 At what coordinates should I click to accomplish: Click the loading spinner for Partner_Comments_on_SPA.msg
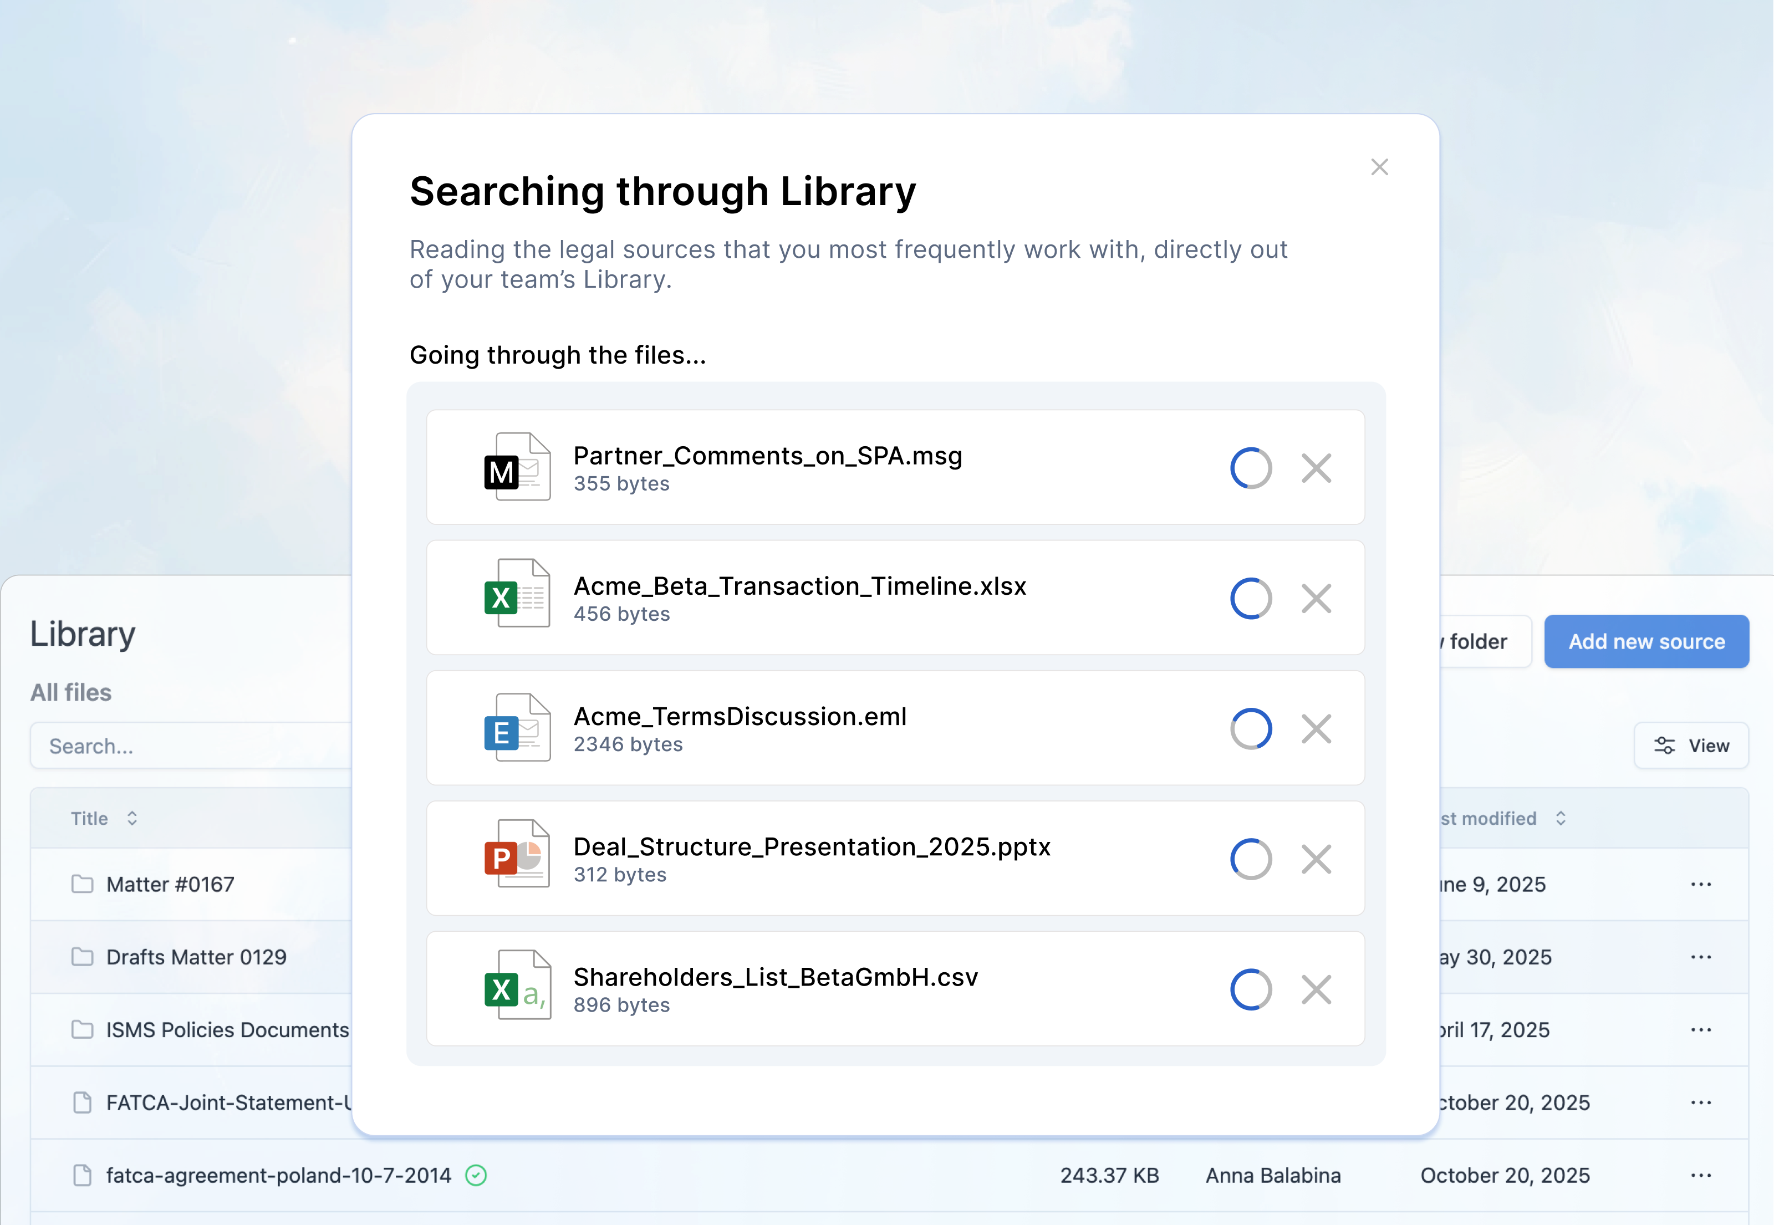click(1251, 467)
